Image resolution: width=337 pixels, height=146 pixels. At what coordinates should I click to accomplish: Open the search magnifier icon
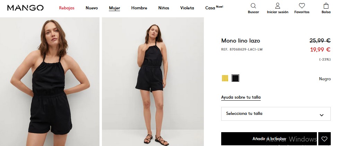pyautogui.click(x=253, y=6)
